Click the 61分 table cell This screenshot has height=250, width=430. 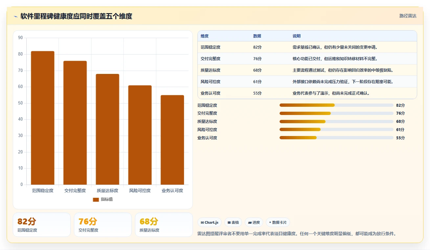point(258,82)
